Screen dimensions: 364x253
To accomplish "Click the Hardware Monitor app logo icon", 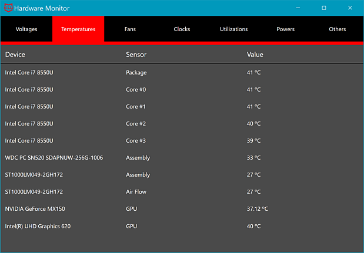I will coord(8,8).
